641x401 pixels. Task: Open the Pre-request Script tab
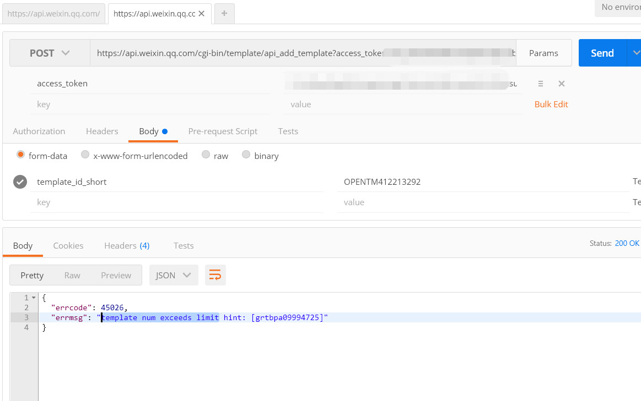223,131
